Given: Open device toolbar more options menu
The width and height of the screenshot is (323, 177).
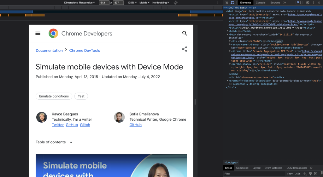Looking at the screenshot, I should coord(218,3).
